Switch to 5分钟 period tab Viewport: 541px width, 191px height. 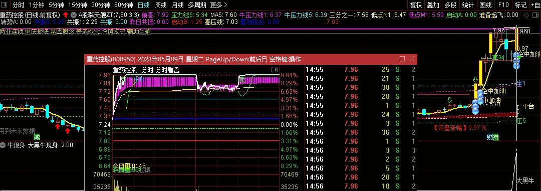[x=56, y=5]
